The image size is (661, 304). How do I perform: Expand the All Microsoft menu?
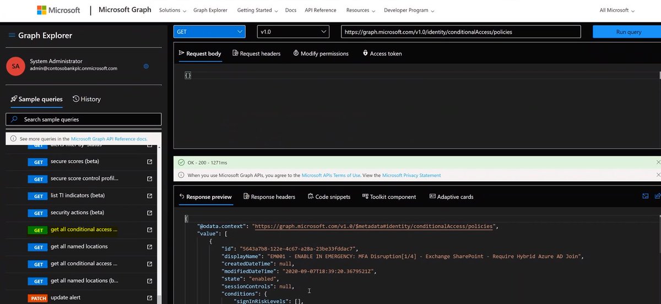click(617, 10)
